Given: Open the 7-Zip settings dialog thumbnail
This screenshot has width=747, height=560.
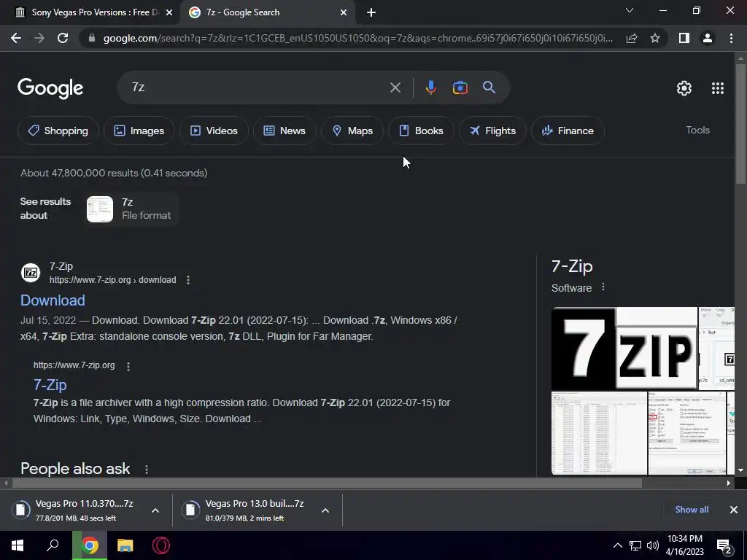Looking at the screenshot, I should pyautogui.click(x=687, y=433).
